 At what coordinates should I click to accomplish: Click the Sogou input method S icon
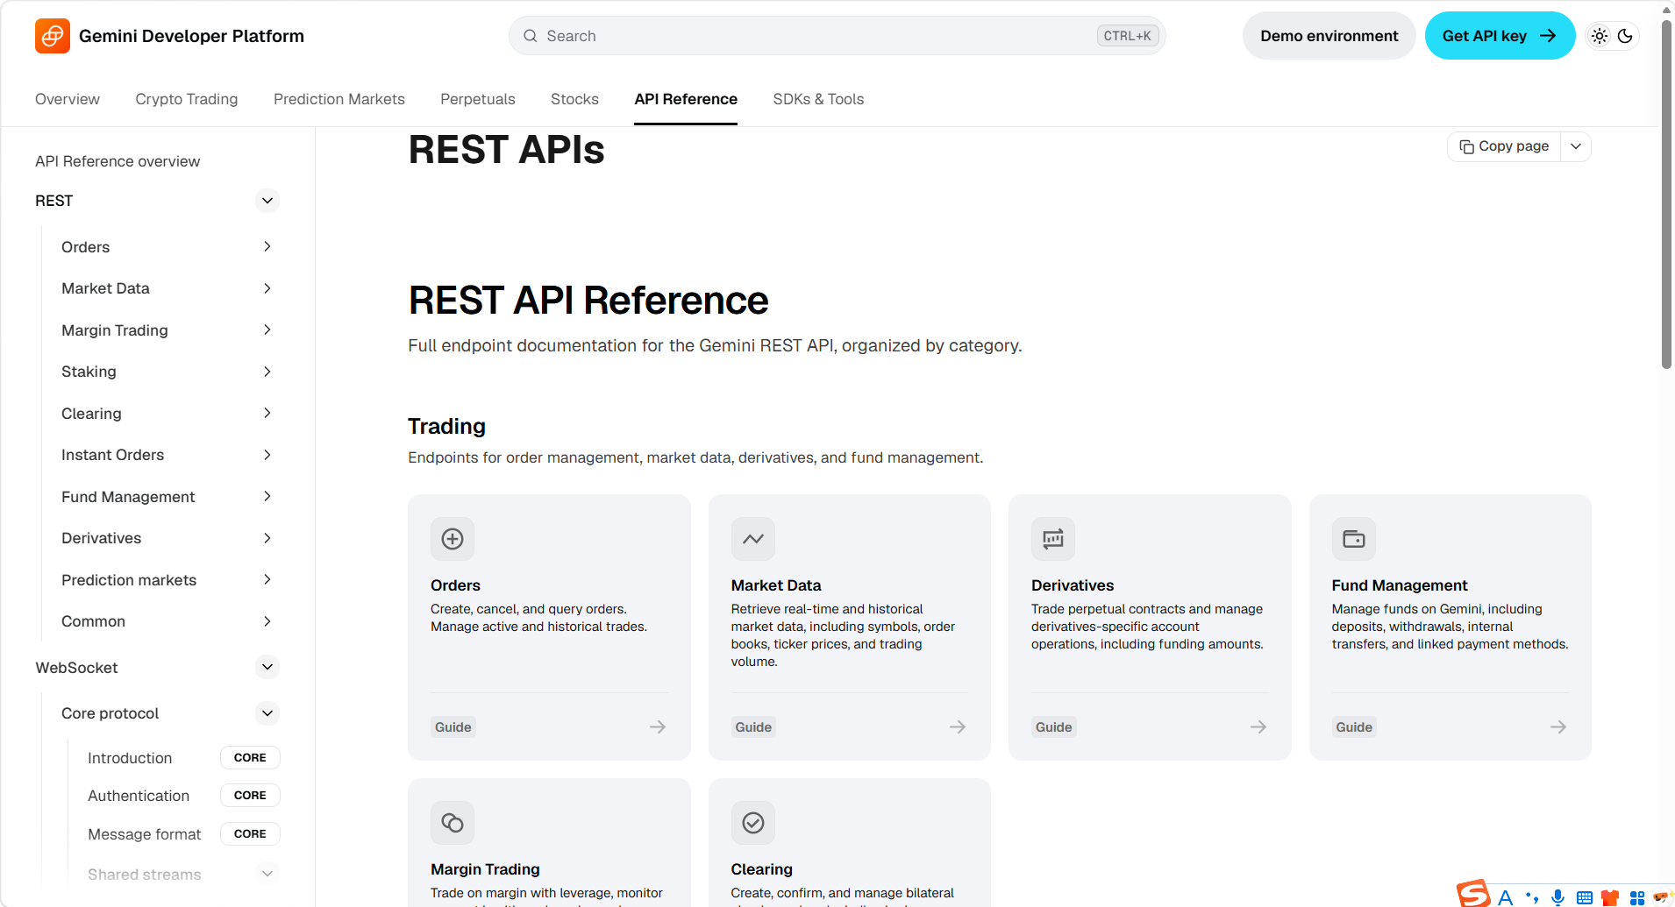pos(1474,894)
